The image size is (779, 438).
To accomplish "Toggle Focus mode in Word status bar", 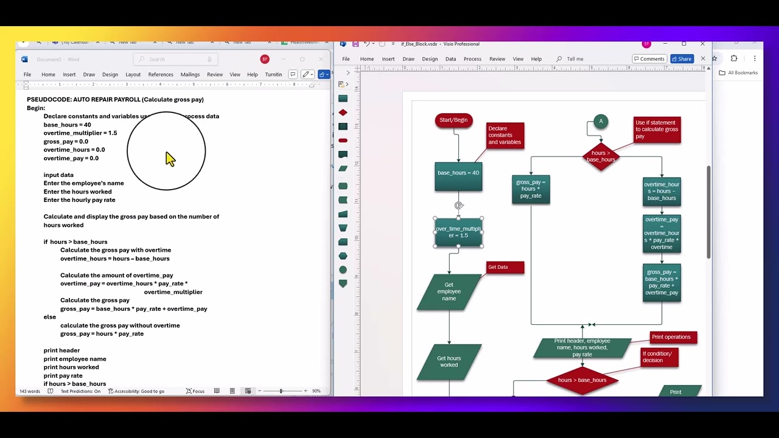I will point(195,391).
